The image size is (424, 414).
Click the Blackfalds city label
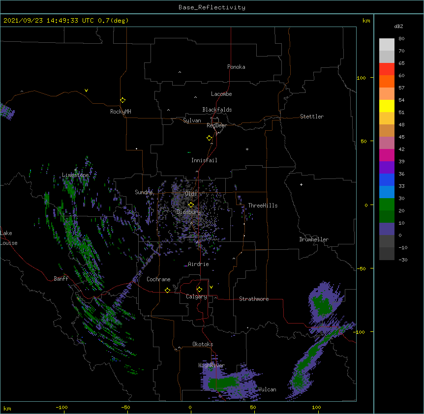[217, 110]
